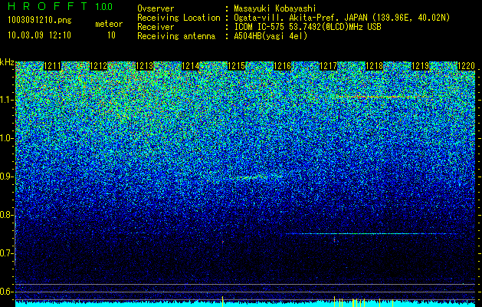Click the Receiver field label
This screenshot has height=307, width=482.
[156, 27]
